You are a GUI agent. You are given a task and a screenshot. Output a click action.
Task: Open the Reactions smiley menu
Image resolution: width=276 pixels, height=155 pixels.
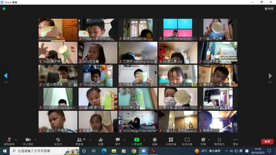click(x=203, y=140)
